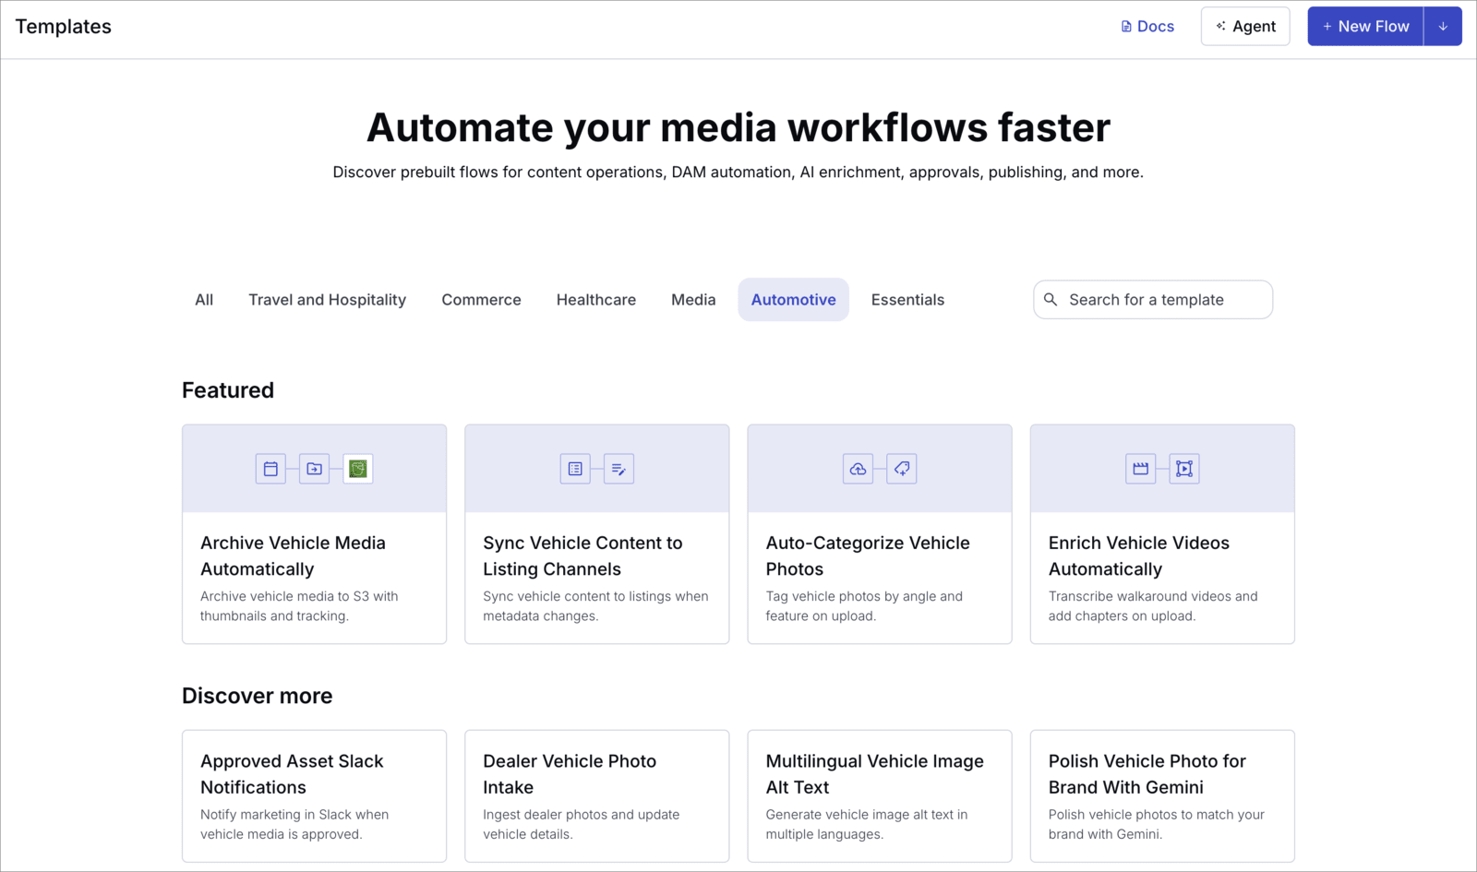This screenshot has width=1477, height=872.
Task: Select the Automotive tab
Action: [x=794, y=300]
